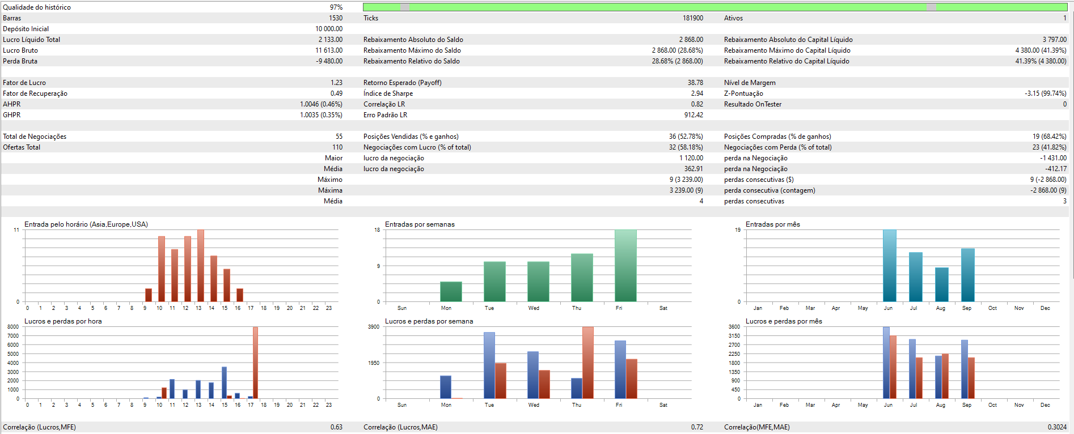Select the "Ticks" label

tap(371, 18)
